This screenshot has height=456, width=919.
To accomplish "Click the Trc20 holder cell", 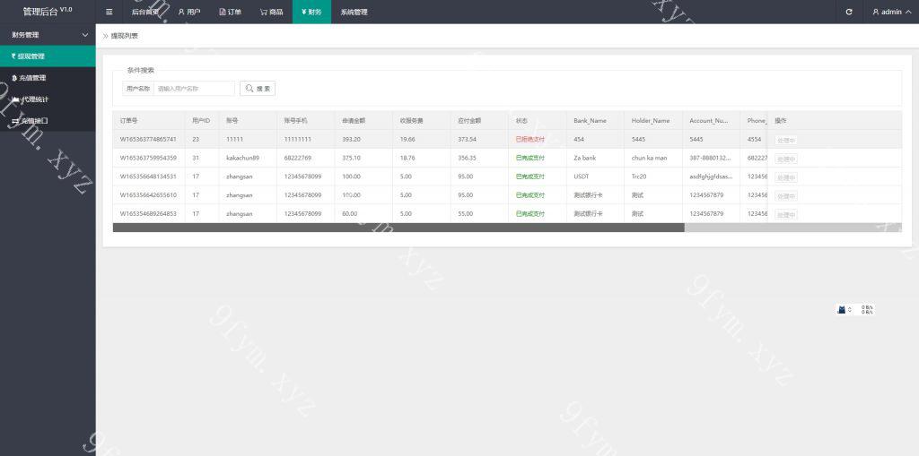I will coord(639,176).
